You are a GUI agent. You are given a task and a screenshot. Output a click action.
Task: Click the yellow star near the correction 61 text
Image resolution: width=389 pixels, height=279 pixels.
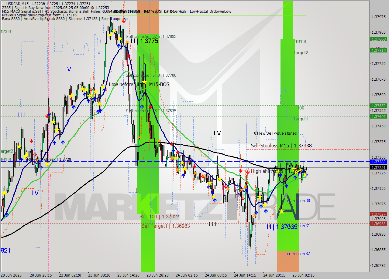coord(282,212)
